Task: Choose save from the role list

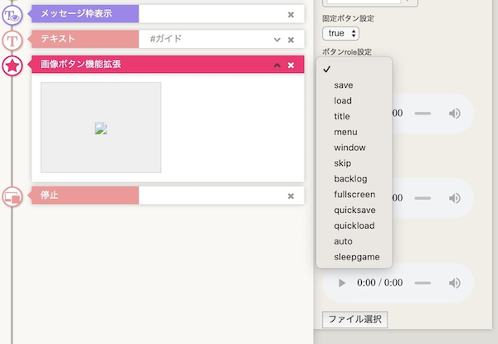Action: point(354,85)
